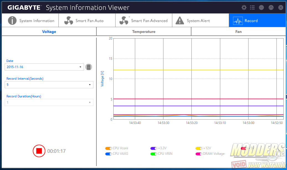This screenshot has width=287, height=170.
Task: Toggle the CPU Vcore graph line
Action: [x=108, y=148]
